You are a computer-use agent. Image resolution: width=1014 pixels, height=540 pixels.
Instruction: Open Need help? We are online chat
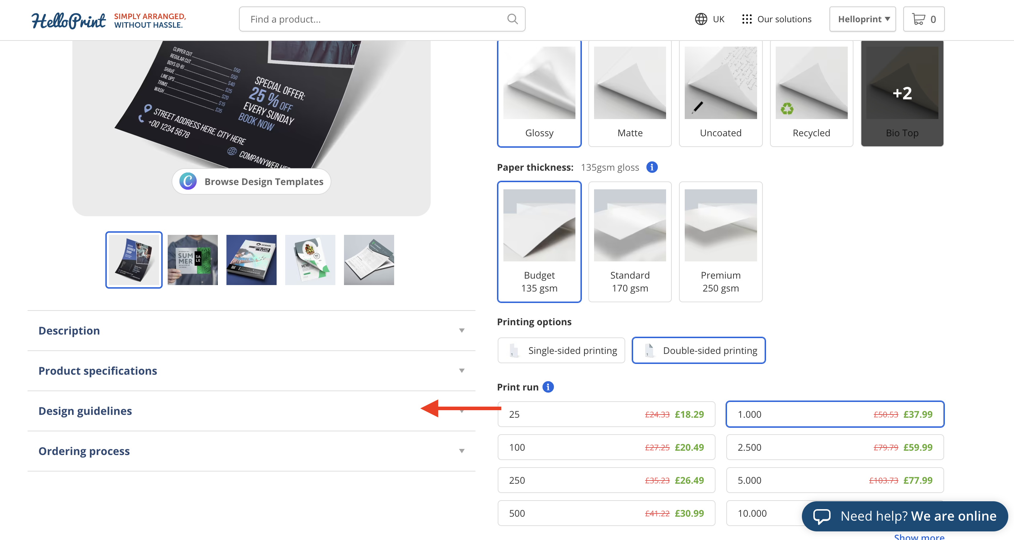click(x=905, y=516)
